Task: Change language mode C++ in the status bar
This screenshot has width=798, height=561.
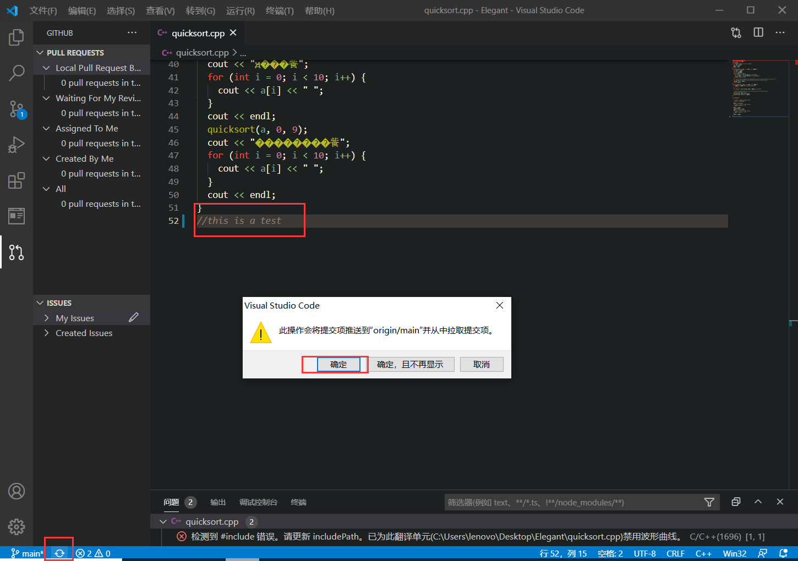Action: pos(703,553)
